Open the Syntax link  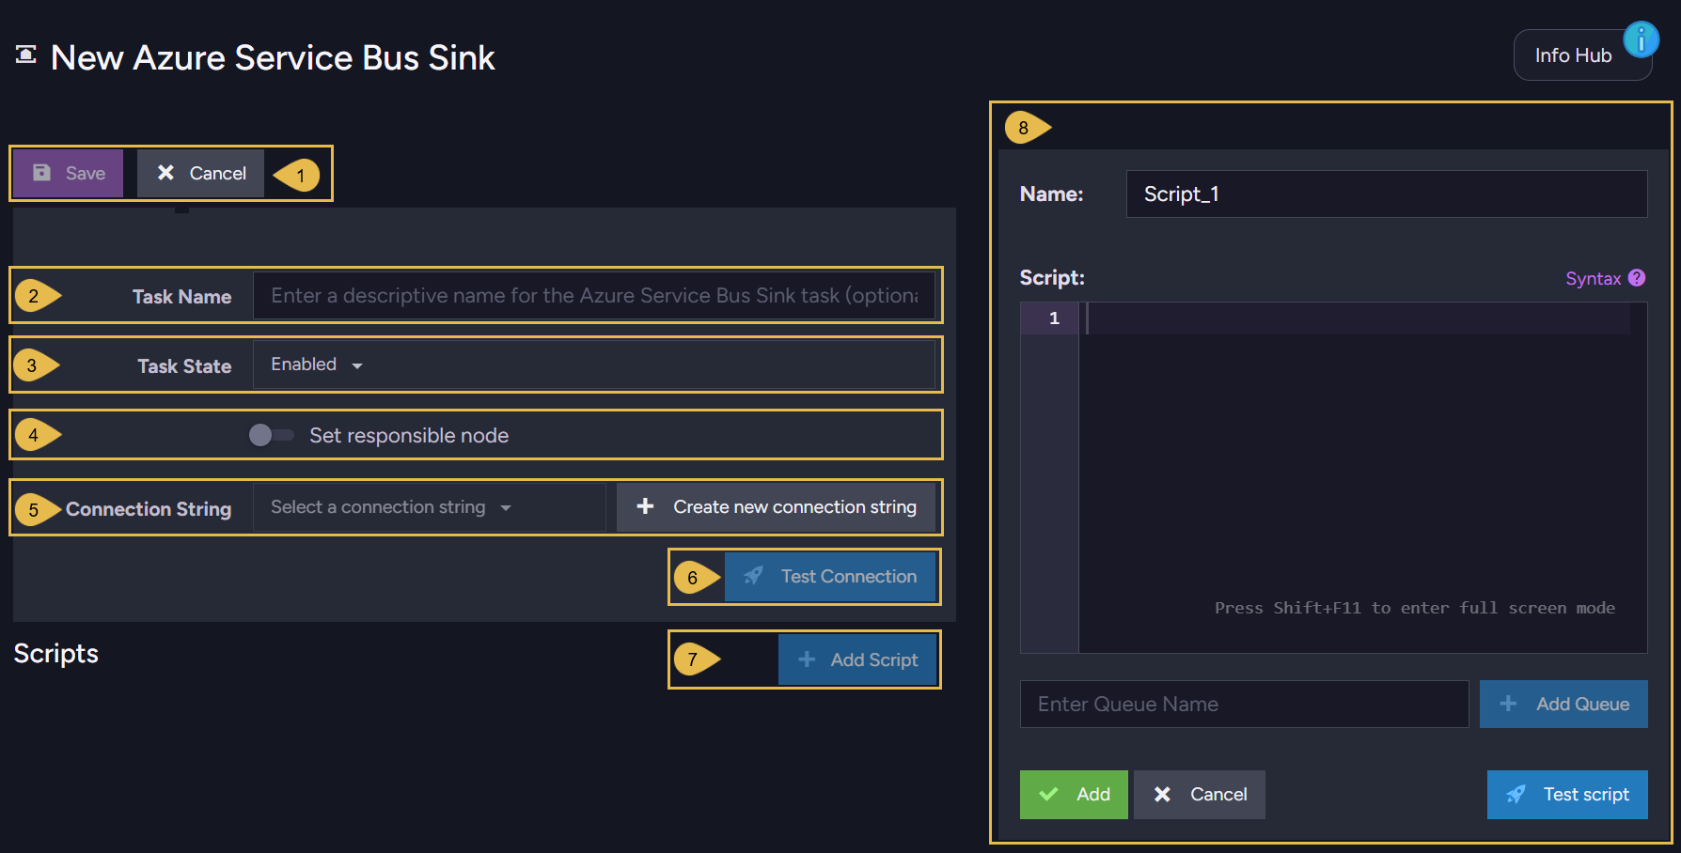click(1593, 279)
